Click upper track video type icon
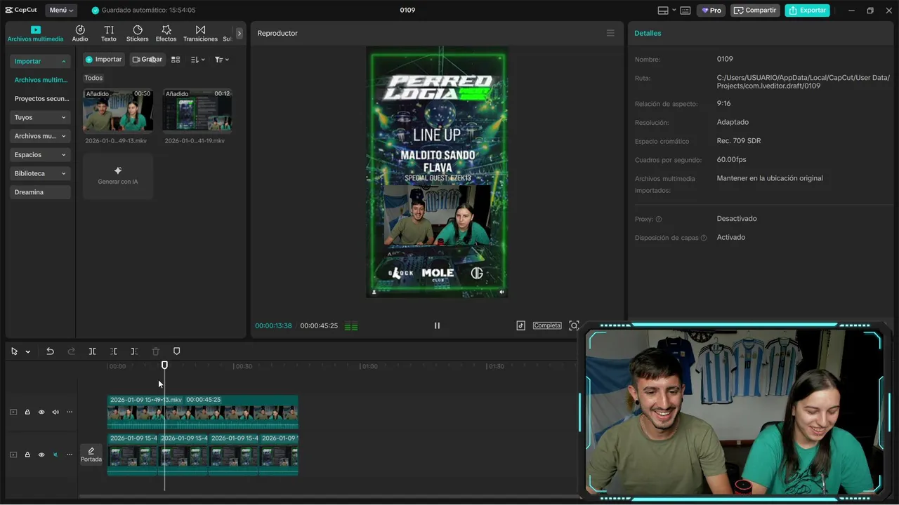 (13, 412)
